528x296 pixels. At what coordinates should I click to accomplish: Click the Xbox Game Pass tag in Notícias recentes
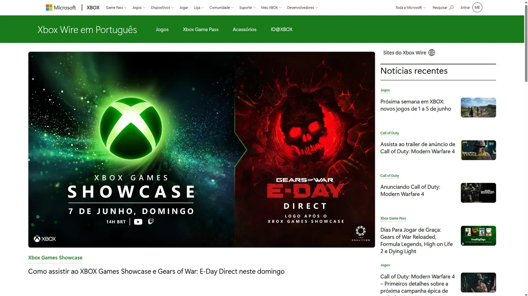coord(393,218)
